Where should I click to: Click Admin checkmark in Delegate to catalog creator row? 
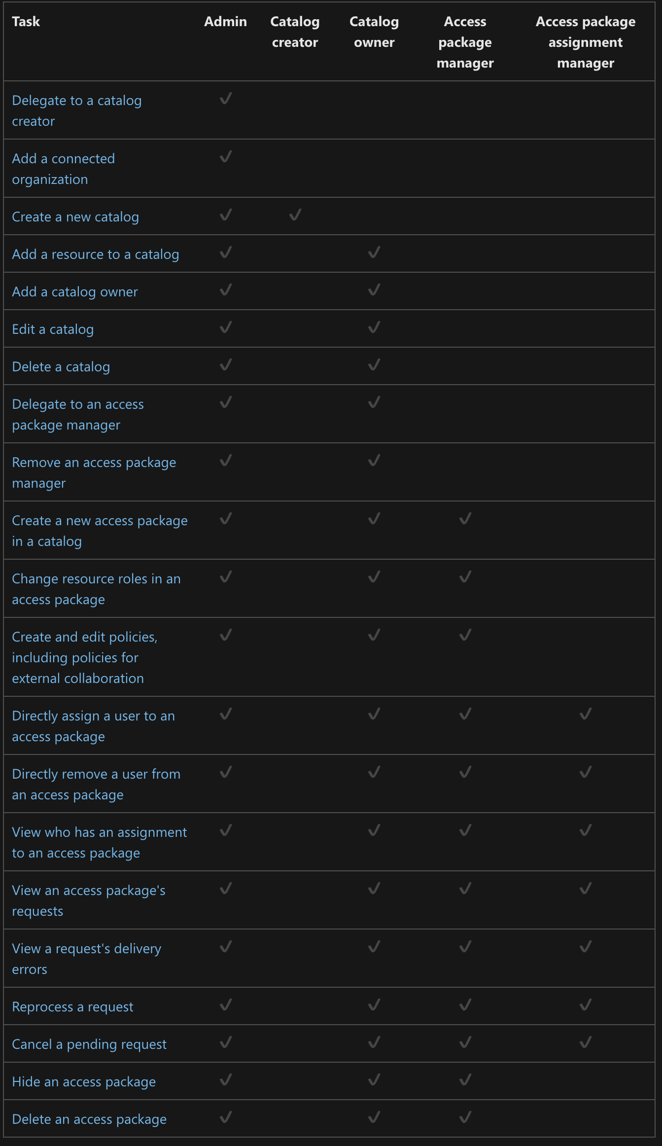coord(226,99)
